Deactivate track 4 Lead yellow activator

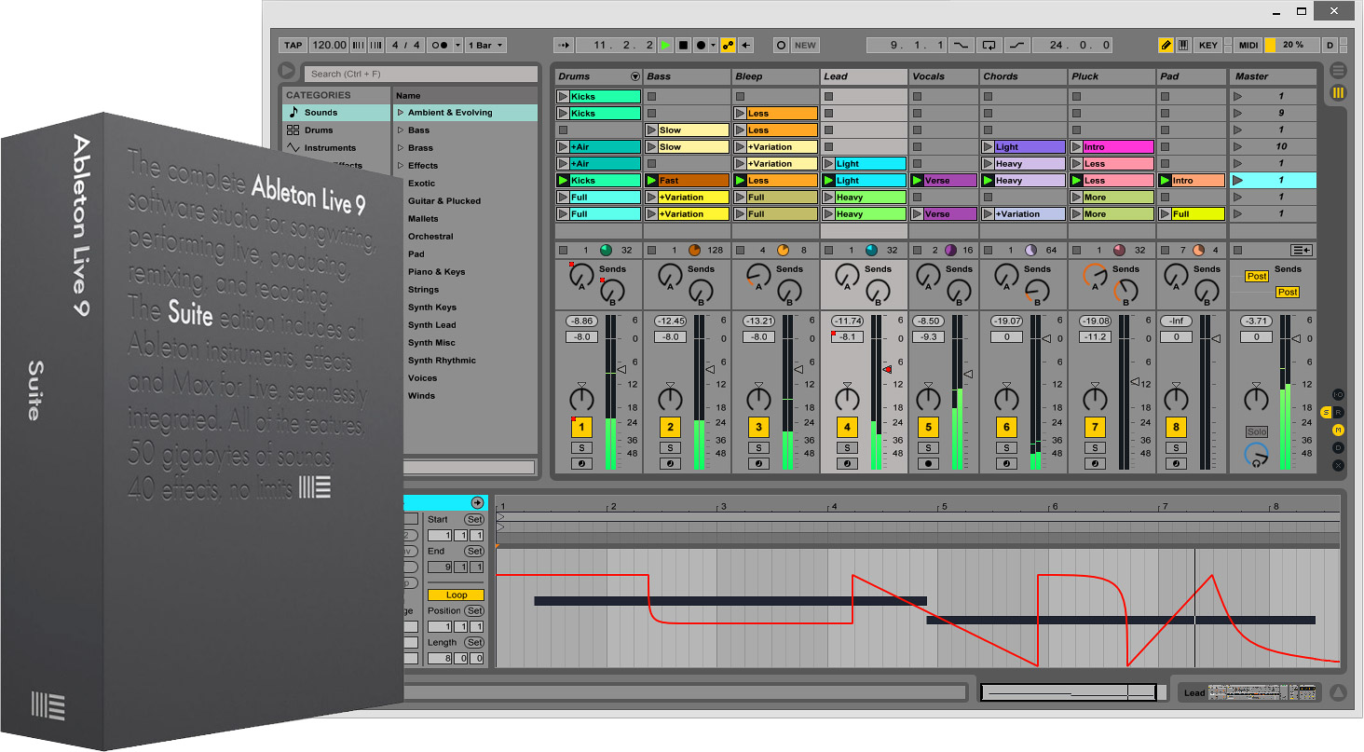click(x=847, y=428)
